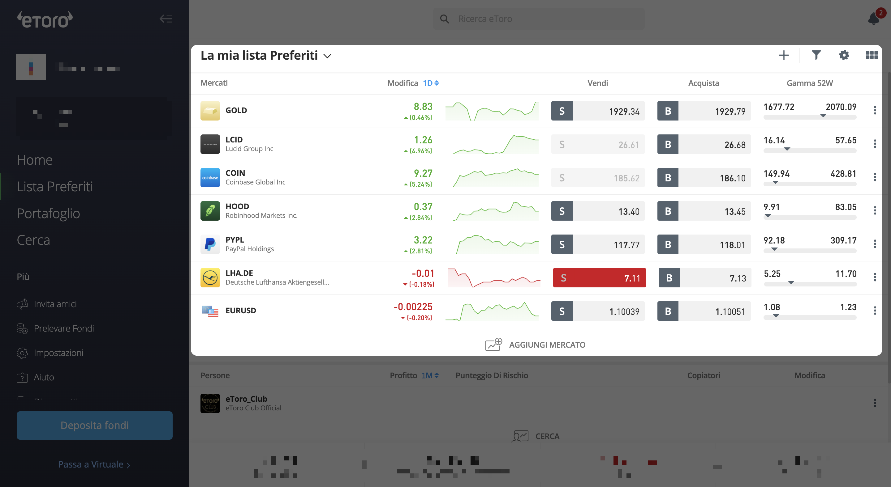The height and width of the screenshot is (487, 891).
Task: Click the Invita amici megaphone icon
Action: click(22, 304)
